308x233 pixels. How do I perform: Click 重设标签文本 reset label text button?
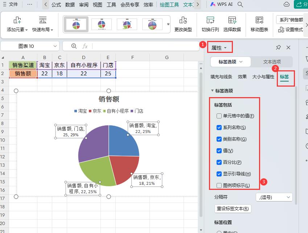(x=233, y=208)
